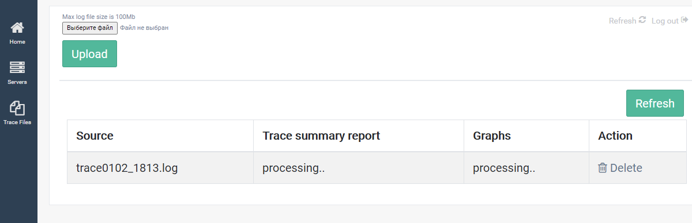Click the green Upload button
The image size is (692, 223).
pyautogui.click(x=89, y=54)
